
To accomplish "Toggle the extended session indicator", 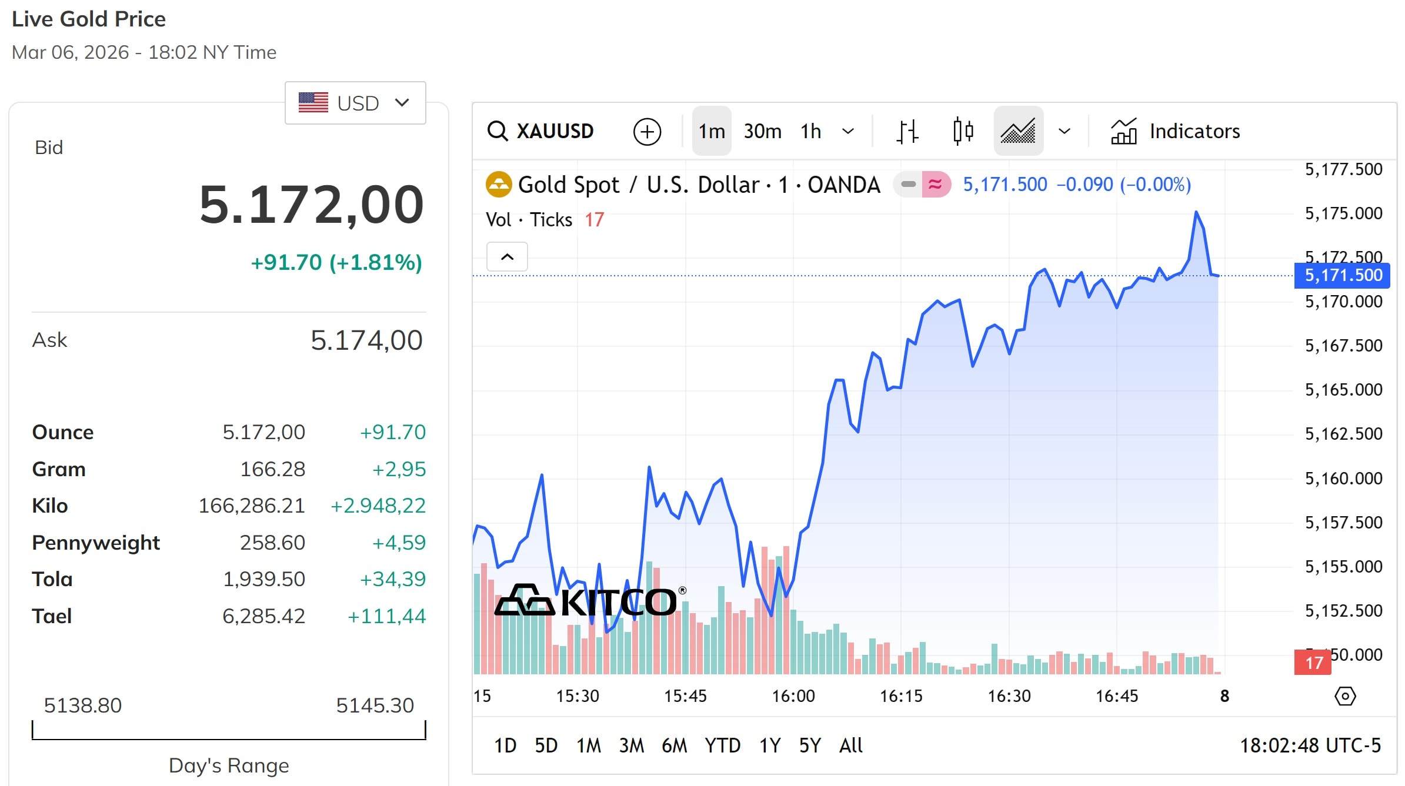I will tap(936, 184).
